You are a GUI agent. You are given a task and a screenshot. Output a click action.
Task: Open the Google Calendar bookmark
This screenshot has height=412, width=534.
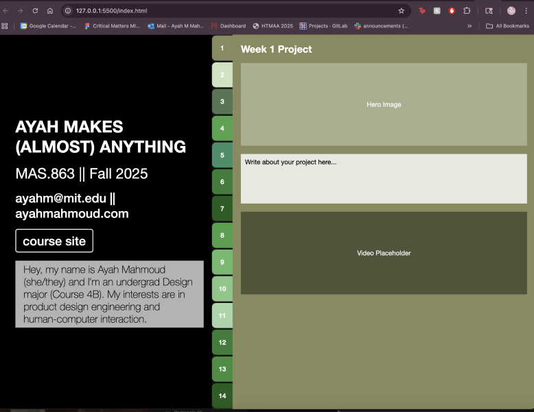click(48, 26)
